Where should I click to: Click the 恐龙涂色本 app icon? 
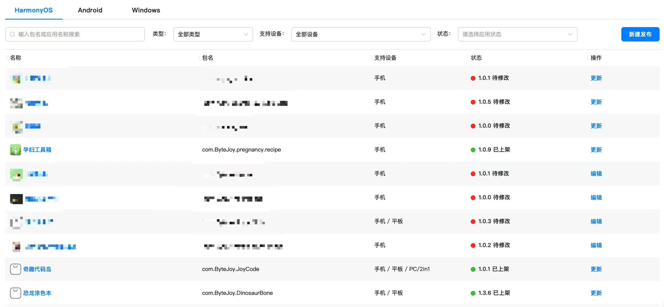coord(16,293)
